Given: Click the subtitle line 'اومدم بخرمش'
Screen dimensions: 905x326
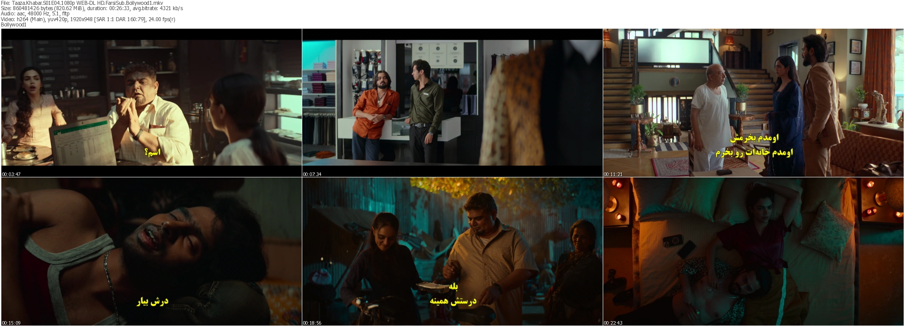Looking at the screenshot, I should click(x=754, y=139).
